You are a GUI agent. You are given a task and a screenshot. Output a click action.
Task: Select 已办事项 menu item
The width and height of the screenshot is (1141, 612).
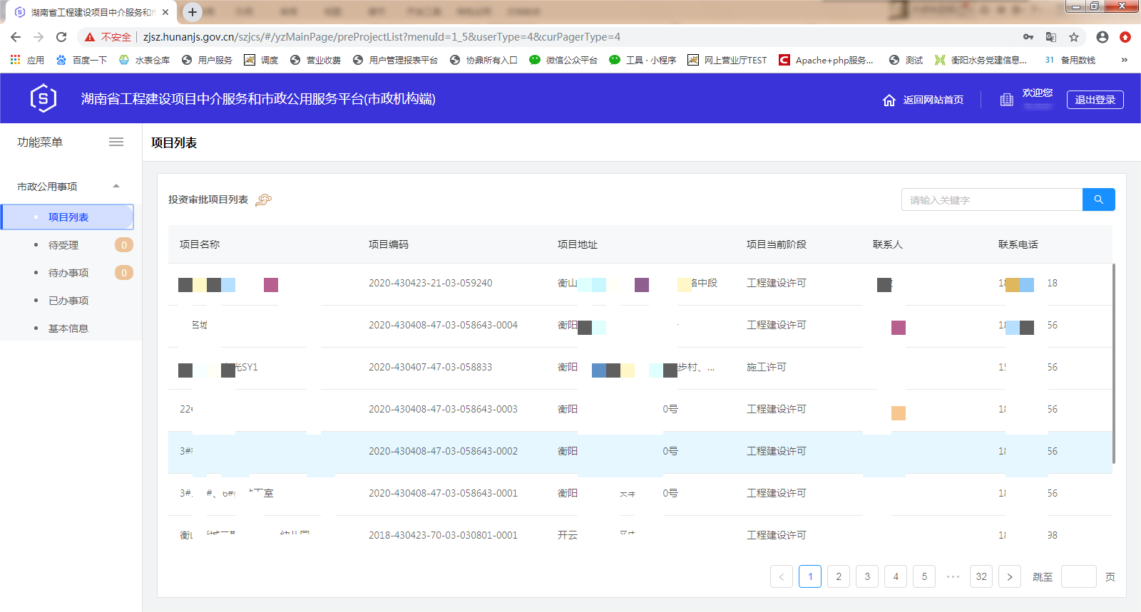[x=68, y=301]
